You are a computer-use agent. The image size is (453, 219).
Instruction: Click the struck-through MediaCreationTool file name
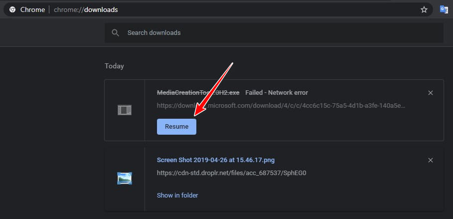point(198,93)
